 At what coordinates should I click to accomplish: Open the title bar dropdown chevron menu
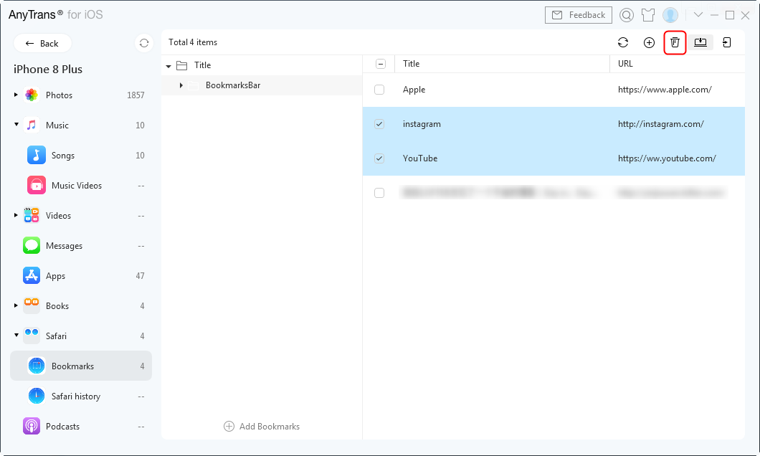click(x=698, y=15)
